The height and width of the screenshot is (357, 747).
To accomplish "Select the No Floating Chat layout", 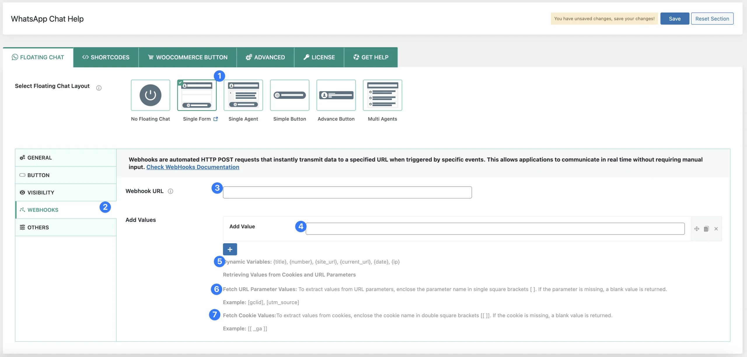I will (150, 95).
